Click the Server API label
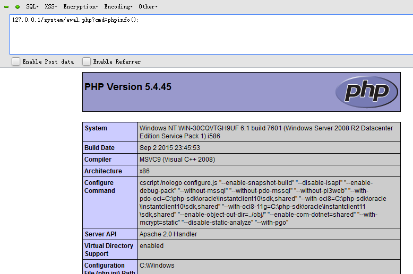The width and height of the screenshot is (413, 274). (101, 234)
